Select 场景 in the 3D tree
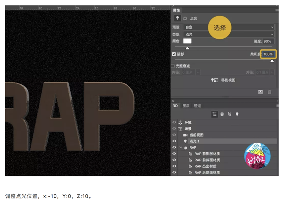The width and height of the screenshot is (283, 207). point(188,129)
